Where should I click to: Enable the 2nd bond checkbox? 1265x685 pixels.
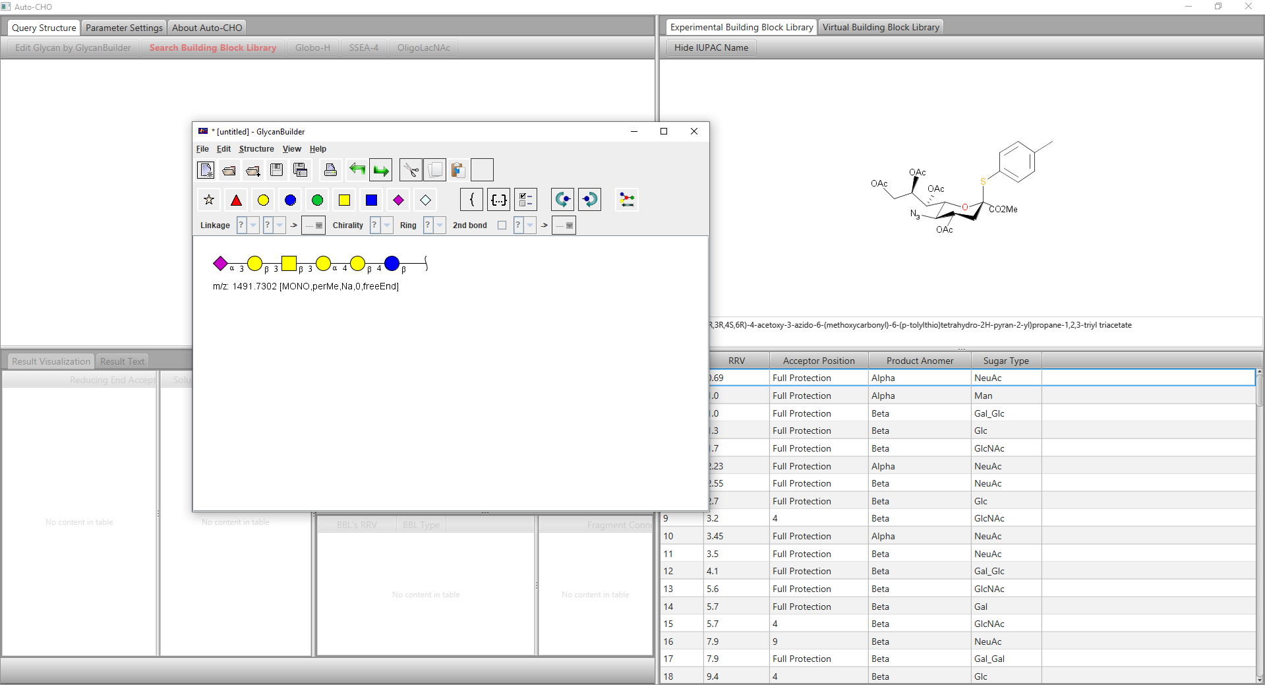502,225
